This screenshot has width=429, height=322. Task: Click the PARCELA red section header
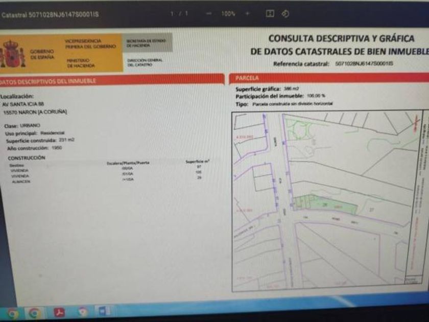329,78
